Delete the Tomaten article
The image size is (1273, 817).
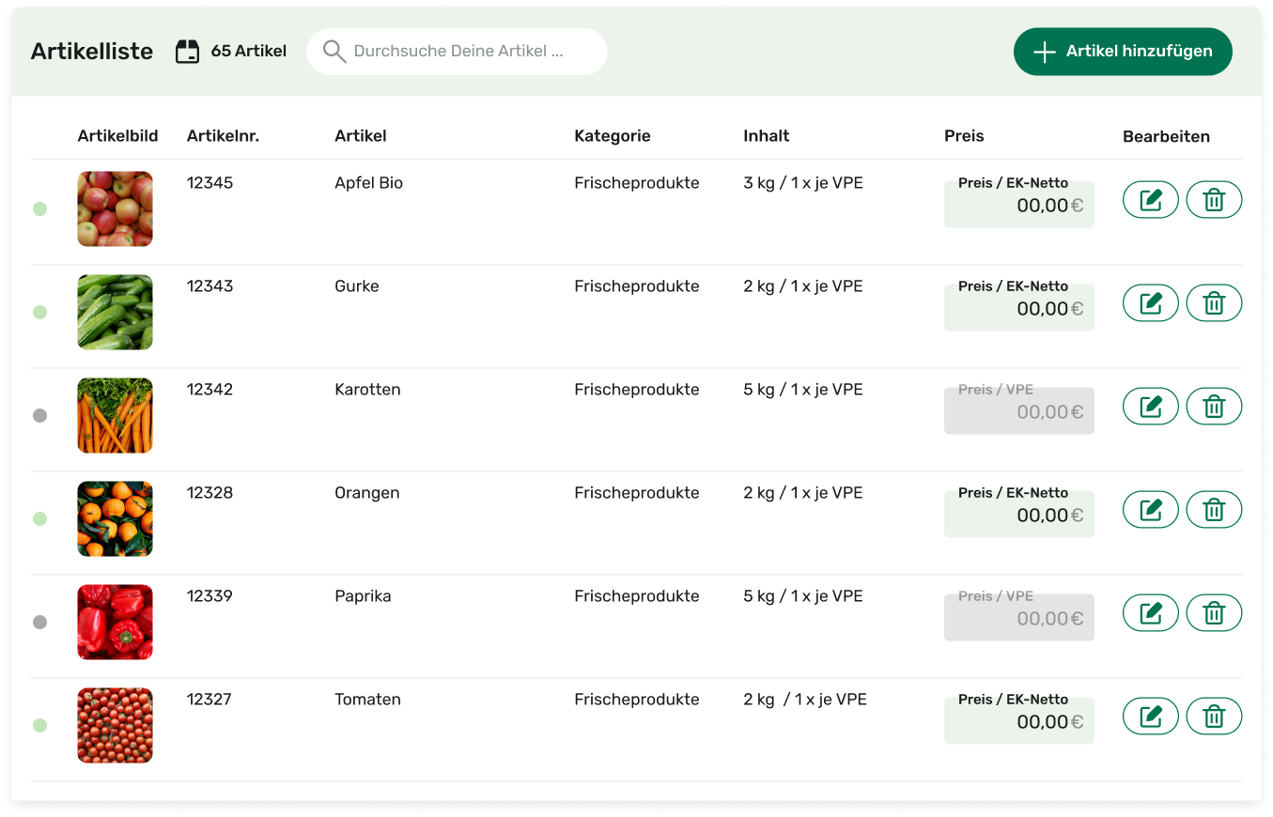1214,717
